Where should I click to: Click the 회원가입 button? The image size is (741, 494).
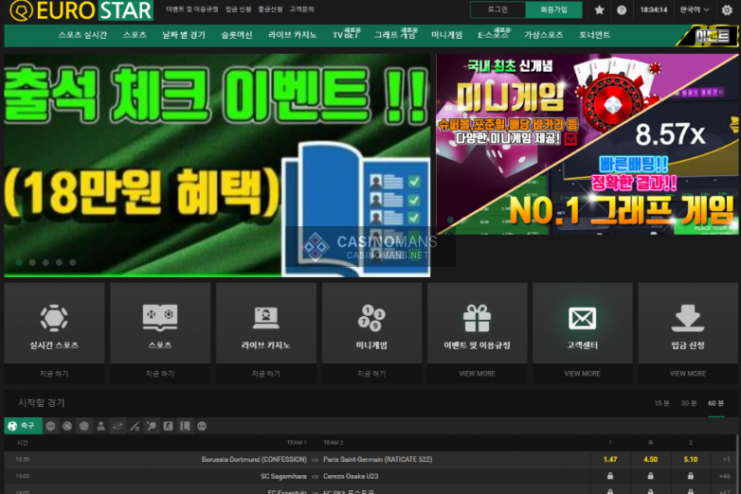point(553,9)
